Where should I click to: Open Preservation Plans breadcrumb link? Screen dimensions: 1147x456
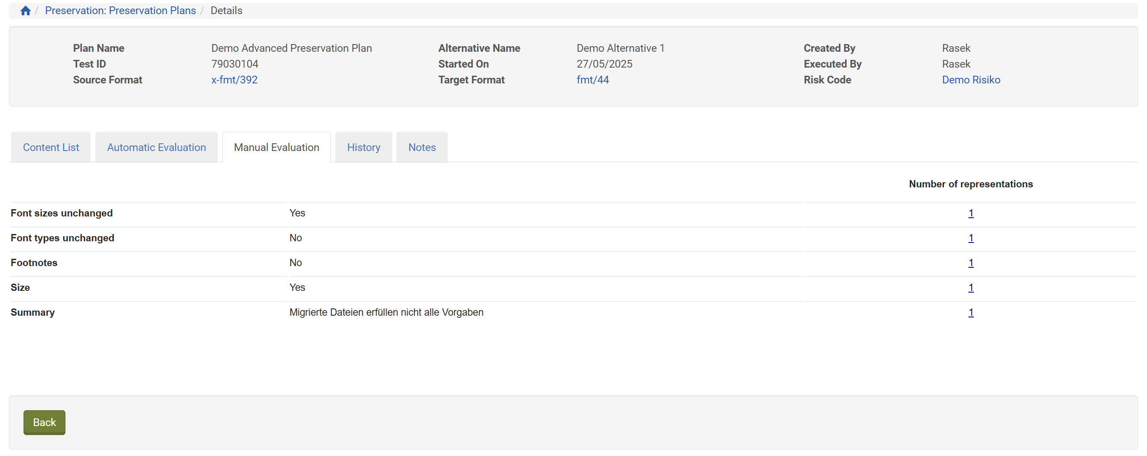click(120, 11)
